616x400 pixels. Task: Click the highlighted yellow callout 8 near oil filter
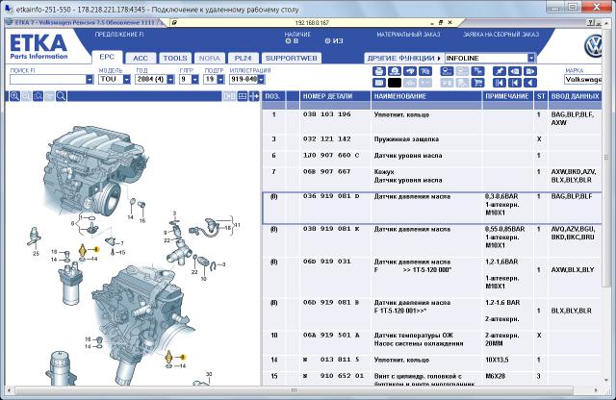pyautogui.click(x=96, y=249)
